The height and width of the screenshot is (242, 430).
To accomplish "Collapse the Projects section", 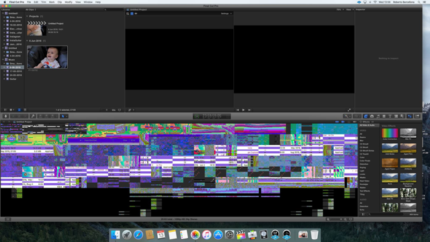I will click(x=27, y=16).
